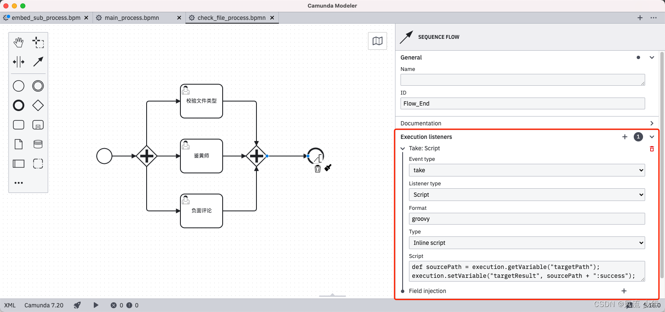Click the ID field containing Flow_End

coord(523,103)
